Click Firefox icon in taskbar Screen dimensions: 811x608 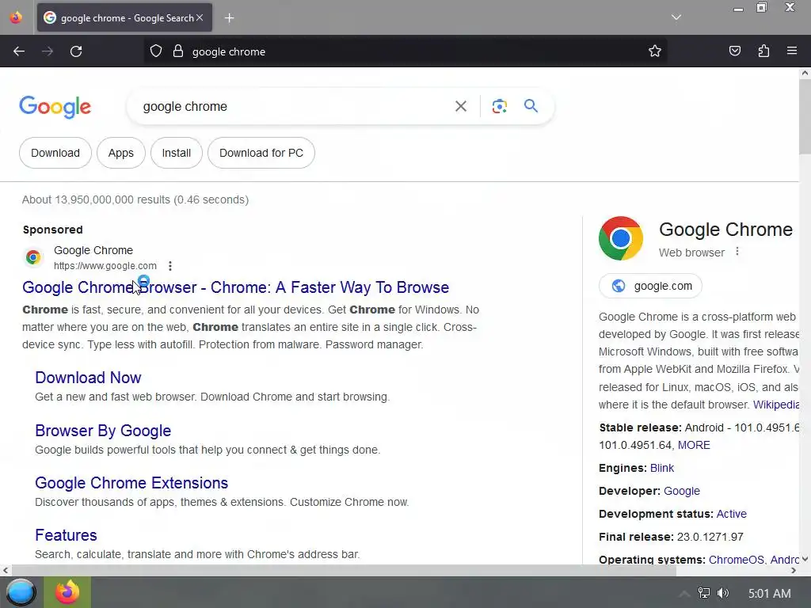coord(67,592)
